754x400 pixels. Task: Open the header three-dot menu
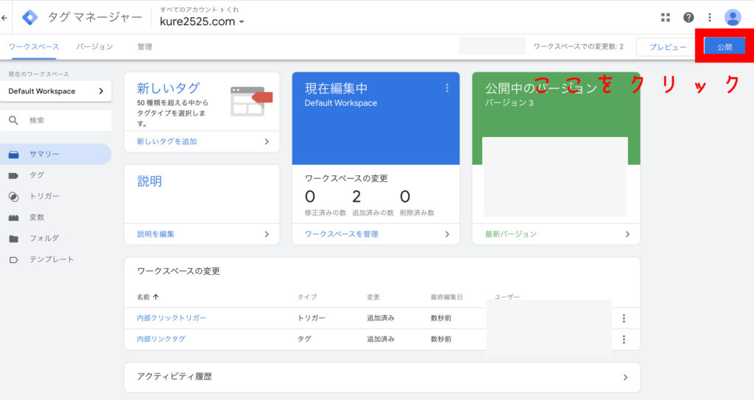(710, 18)
